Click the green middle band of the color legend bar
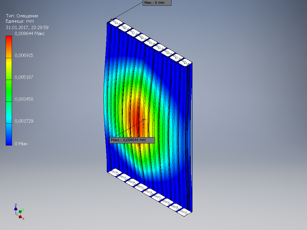 click(9, 90)
